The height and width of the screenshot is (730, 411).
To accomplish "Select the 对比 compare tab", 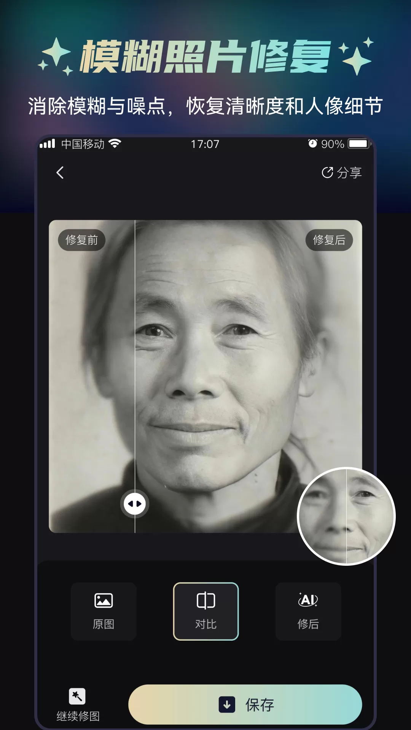I will (206, 611).
